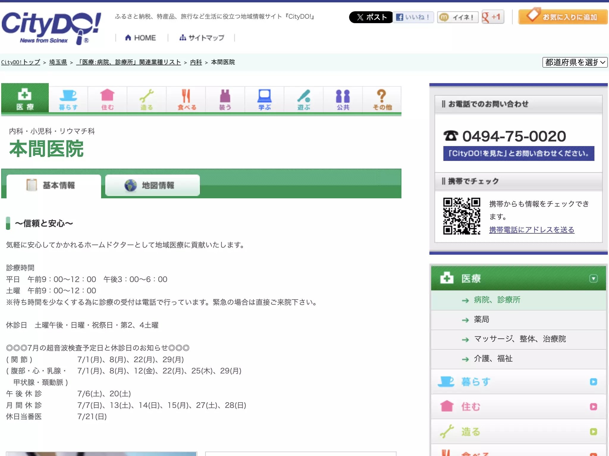The height and width of the screenshot is (456, 609).
Task: Open the 食べる fork-knife icon category
Action: [x=186, y=100]
